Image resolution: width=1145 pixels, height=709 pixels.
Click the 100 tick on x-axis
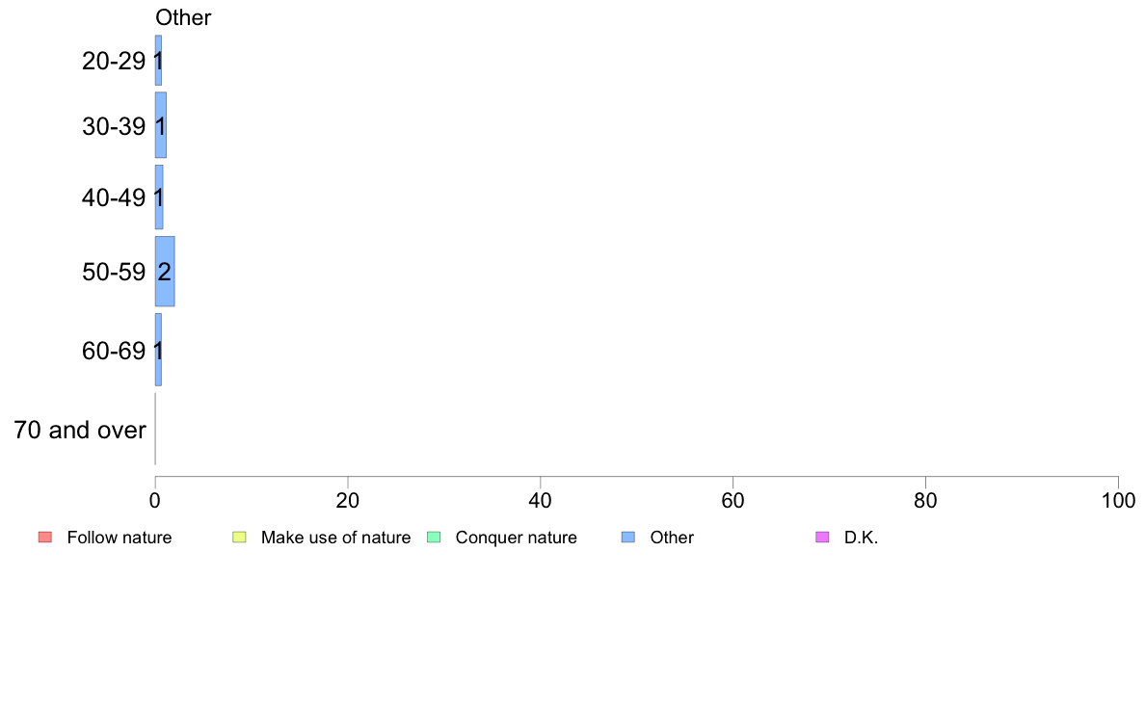point(1118,500)
